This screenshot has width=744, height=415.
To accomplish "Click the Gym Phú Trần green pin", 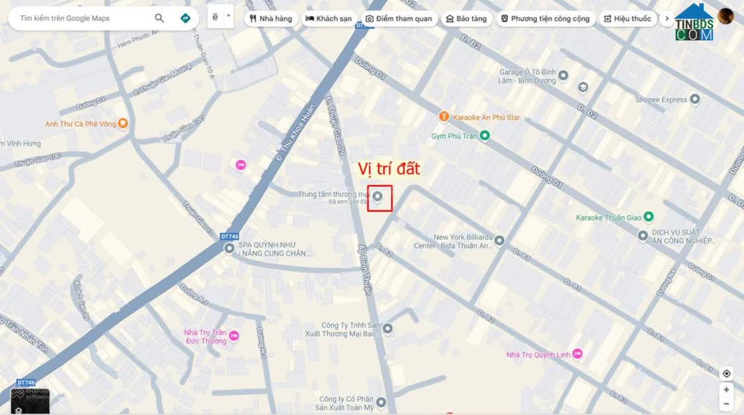I will 485,135.
